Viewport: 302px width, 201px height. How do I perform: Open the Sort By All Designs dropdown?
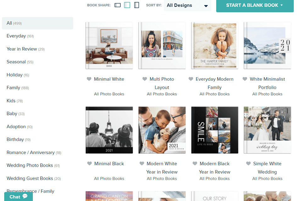point(187,6)
